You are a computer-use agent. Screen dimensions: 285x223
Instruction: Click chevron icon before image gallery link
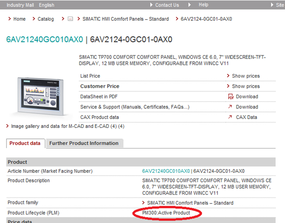pos(7,126)
